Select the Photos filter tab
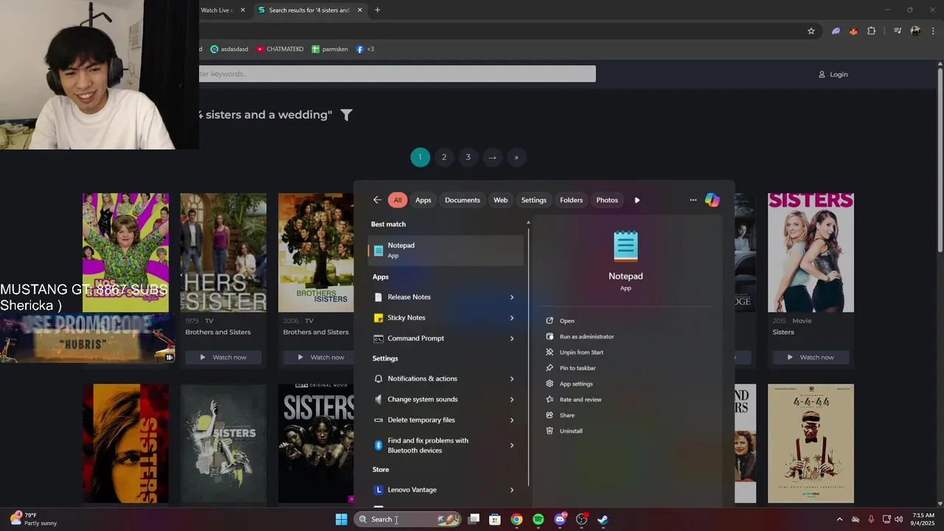 (607, 200)
